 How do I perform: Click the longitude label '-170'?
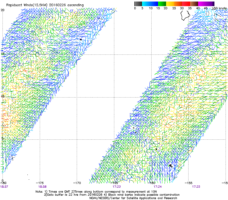point(77,183)
